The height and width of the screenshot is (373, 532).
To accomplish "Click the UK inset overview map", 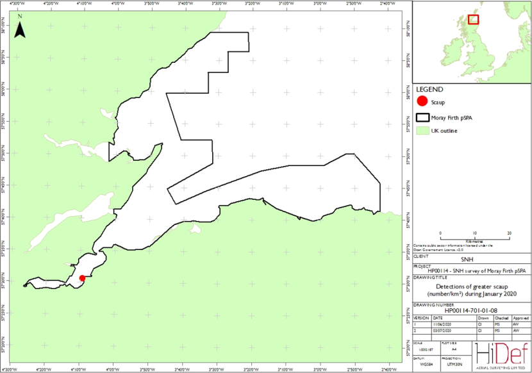I will tap(472, 42).
